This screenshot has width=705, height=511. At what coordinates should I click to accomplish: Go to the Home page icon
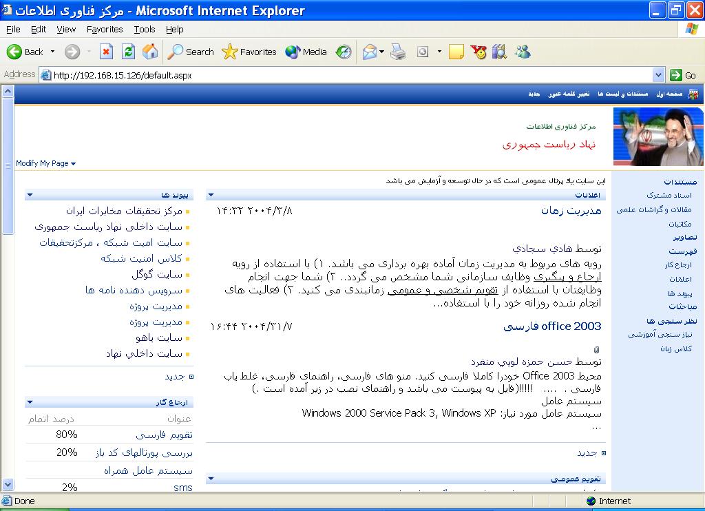pyautogui.click(x=150, y=52)
